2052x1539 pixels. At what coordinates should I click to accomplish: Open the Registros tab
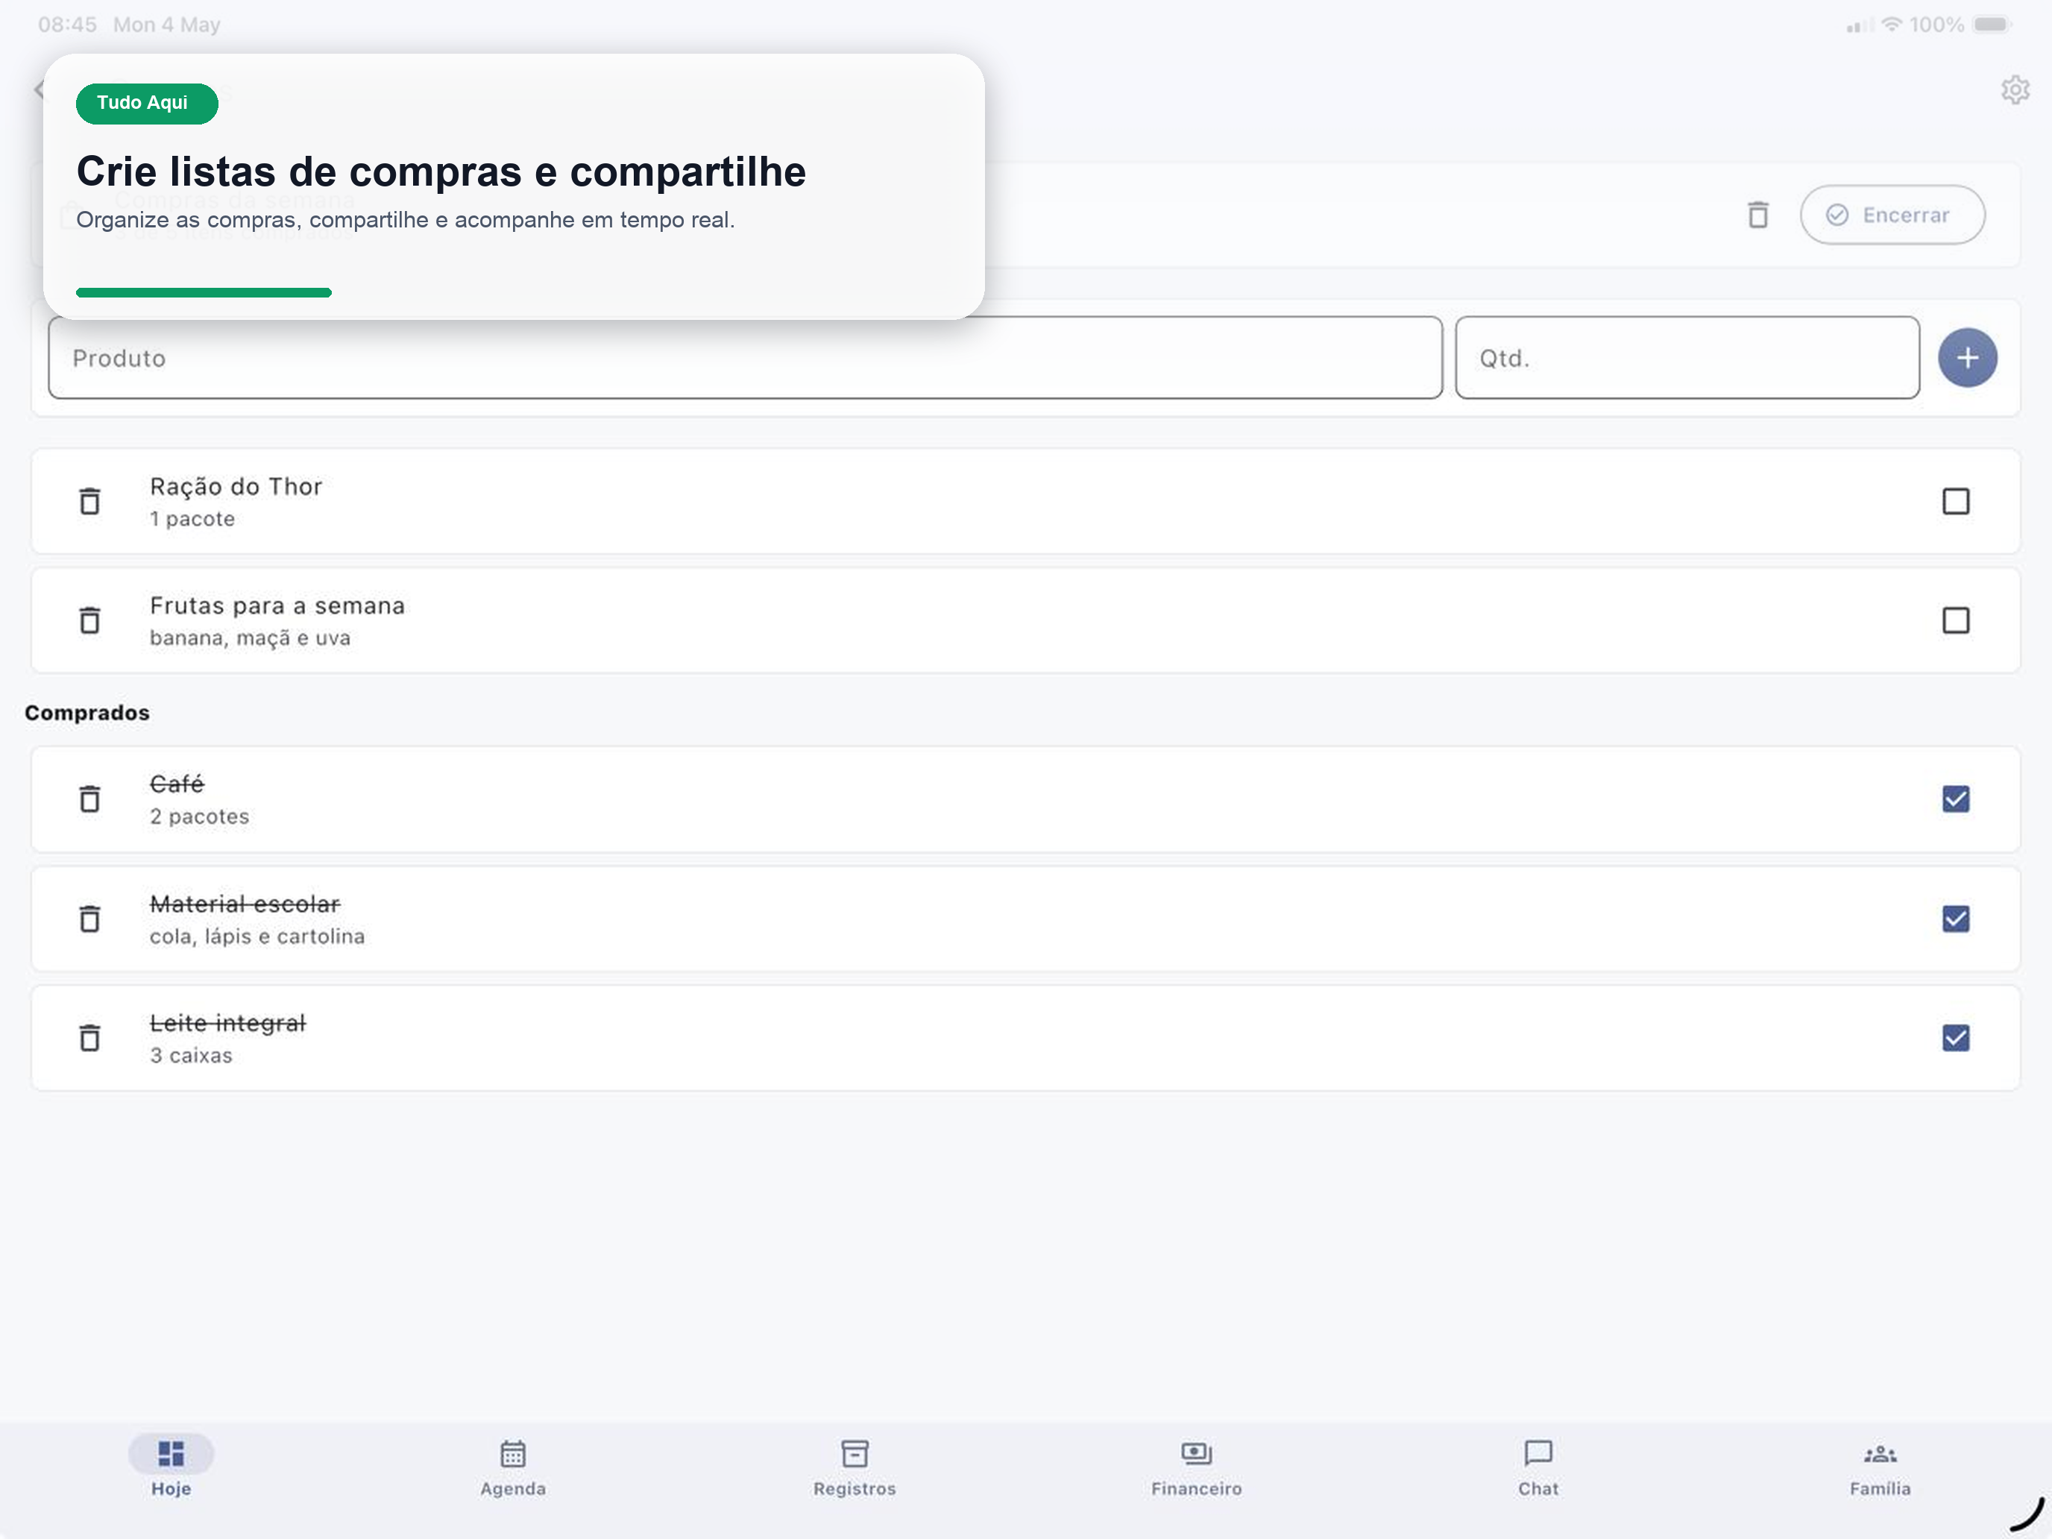pyautogui.click(x=855, y=1467)
